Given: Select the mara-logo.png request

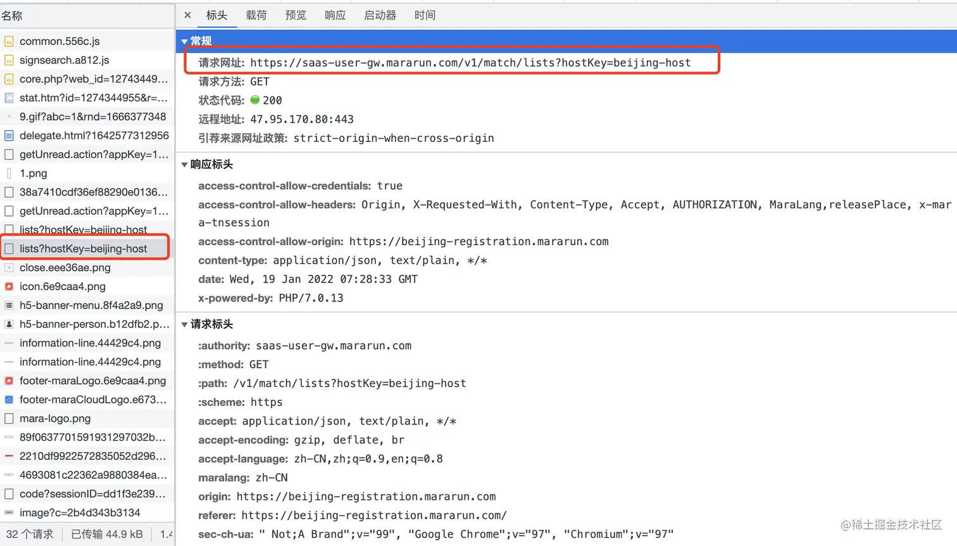Looking at the screenshot, I should (87, 419).
